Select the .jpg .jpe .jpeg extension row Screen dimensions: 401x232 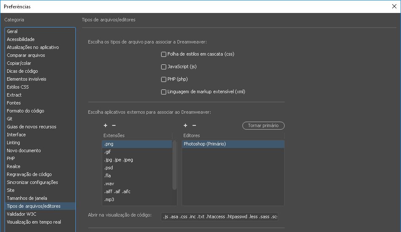tap(137, 160)
